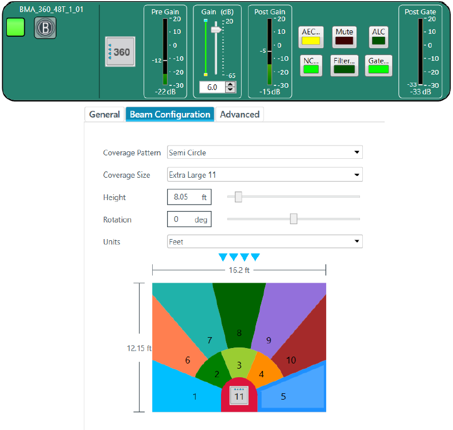Click the green channel status square
The image size is (453, 430).
click(x=16, y=28)
